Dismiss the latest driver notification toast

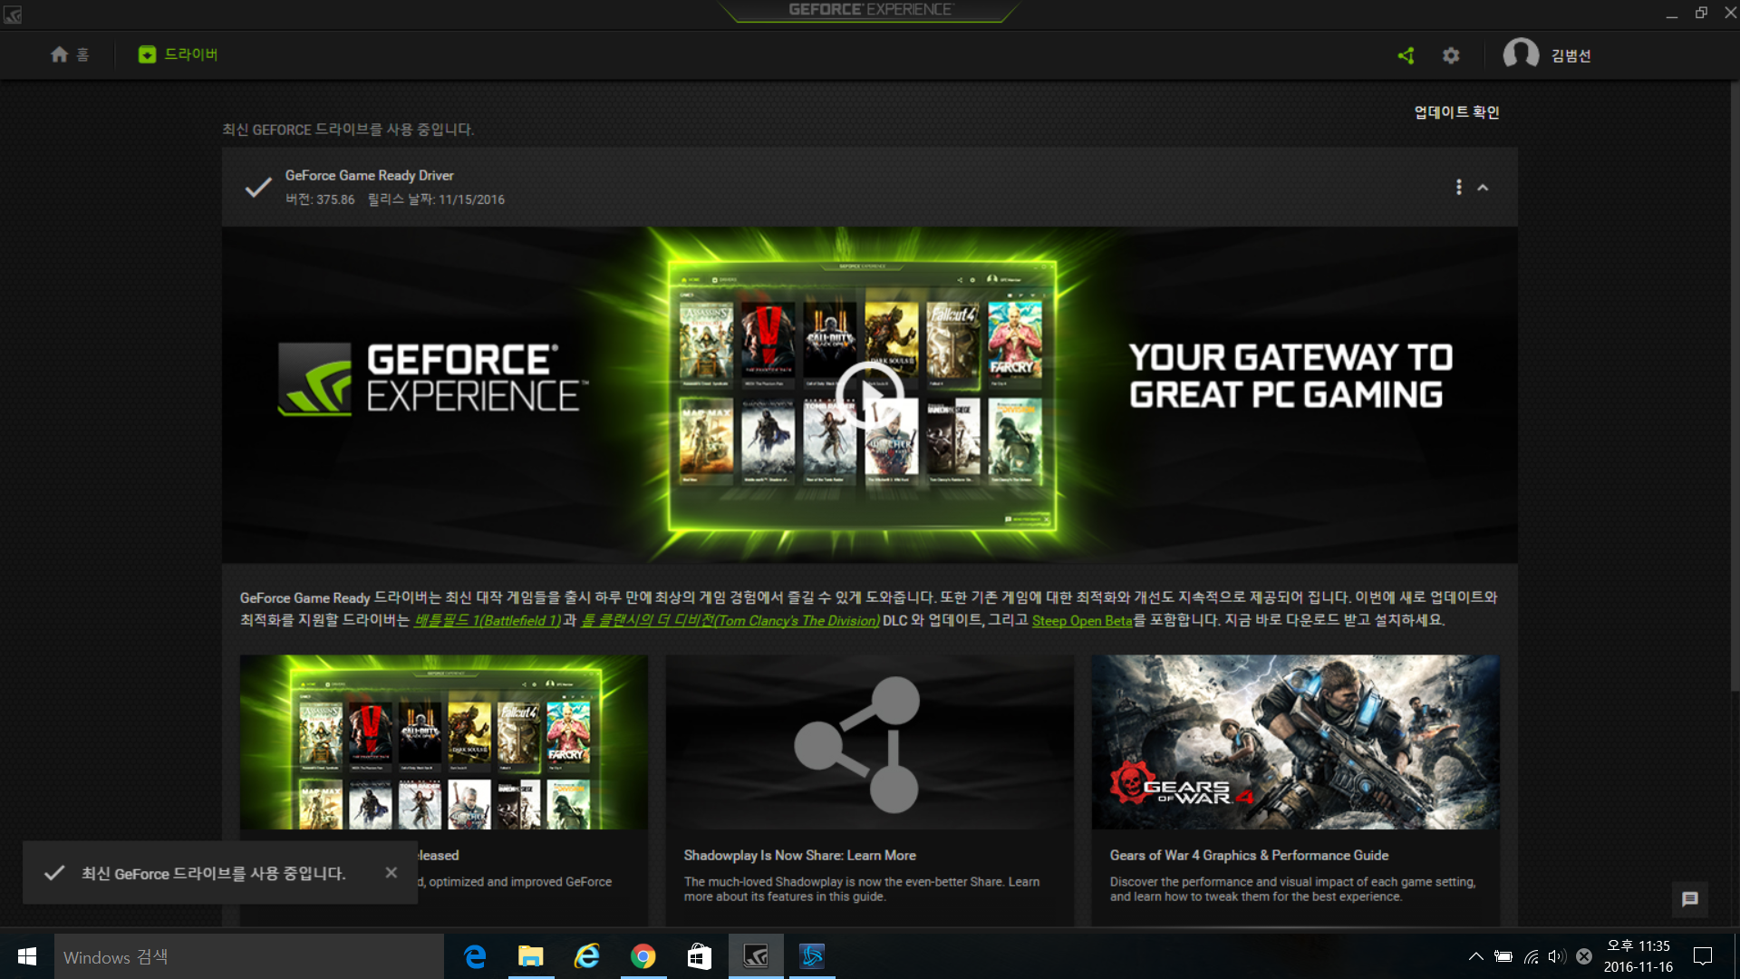[x=391, y=872]
